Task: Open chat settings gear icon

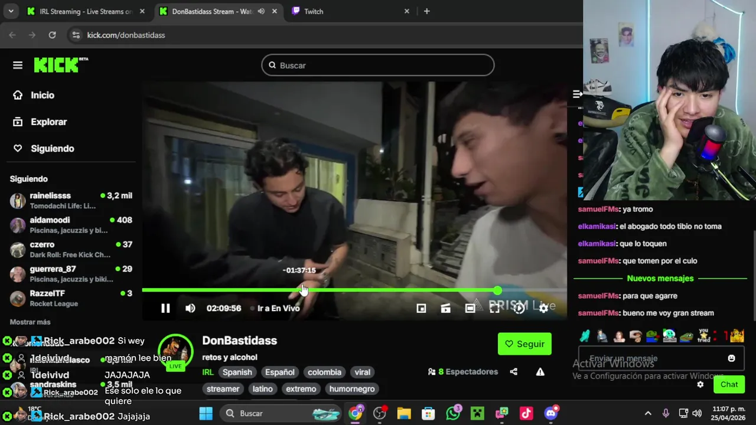Action: point(700,384)
